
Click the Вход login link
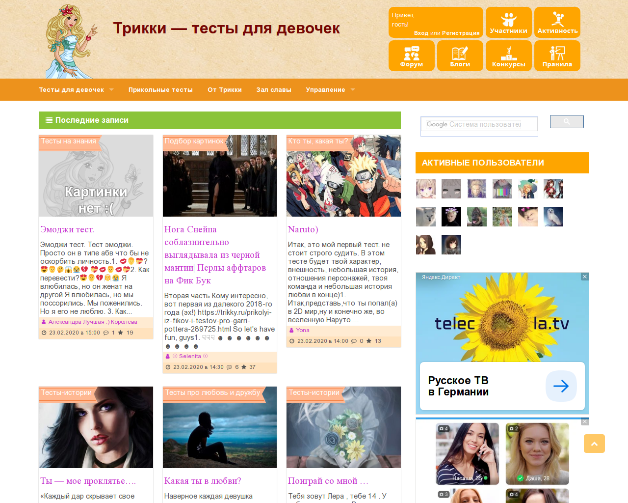[x=421, y=33]
